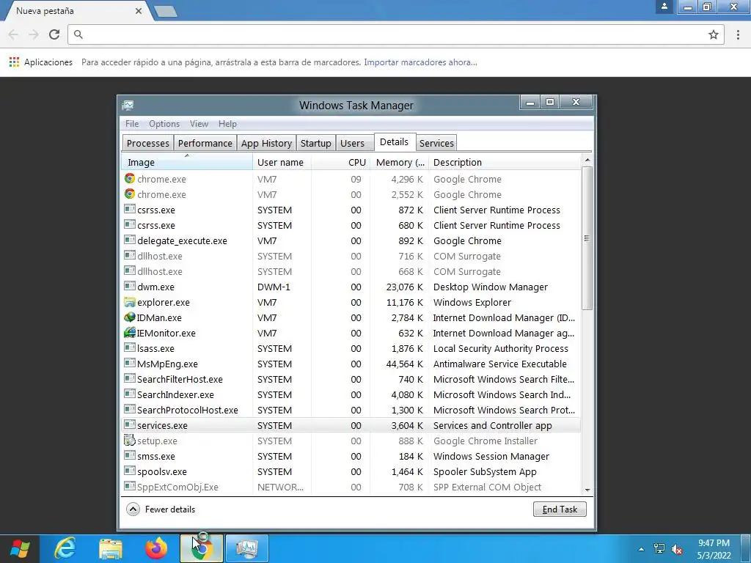This screenshot has height=563, width=751.
Task: Open a new Chrome tab
Action: click(166, 12)
